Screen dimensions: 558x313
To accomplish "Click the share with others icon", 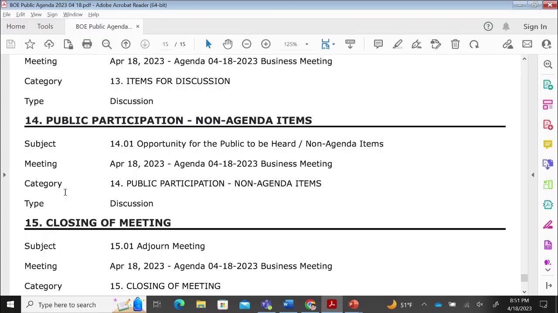I will (546, 44).
